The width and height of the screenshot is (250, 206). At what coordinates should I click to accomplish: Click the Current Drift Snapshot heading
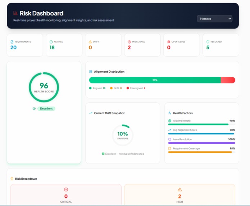109,113
